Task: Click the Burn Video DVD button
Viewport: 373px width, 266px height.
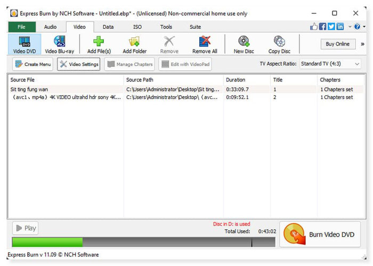Action: [320, 235]
